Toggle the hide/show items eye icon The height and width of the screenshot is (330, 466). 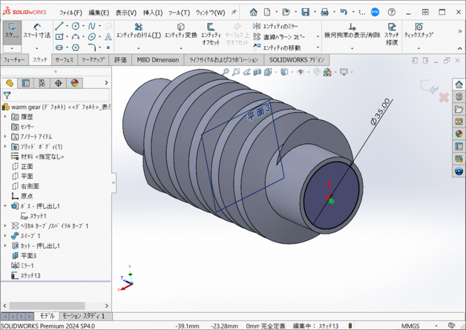[300, 72]
